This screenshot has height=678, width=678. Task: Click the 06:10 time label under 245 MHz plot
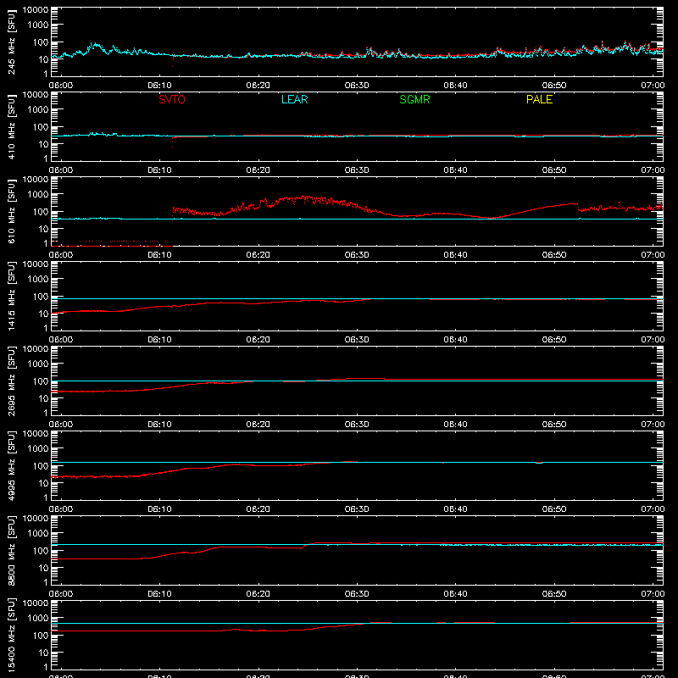coord(159,86)
